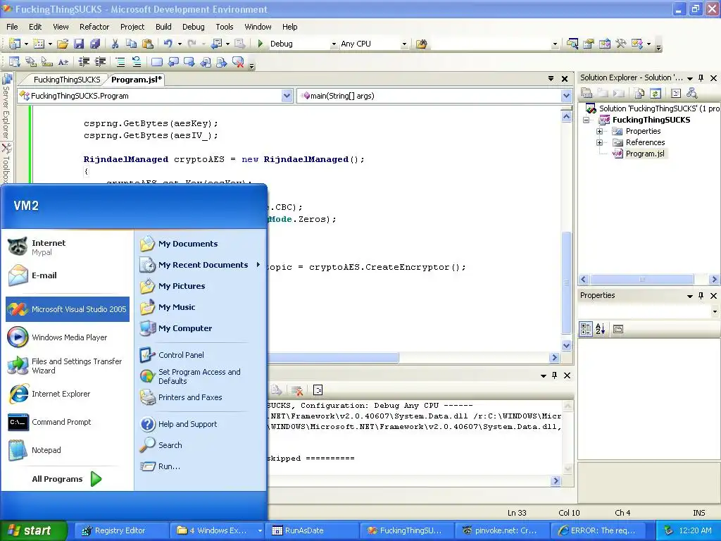Open the Tools menu
The height and width of the screenshot is (541, 721).
(225, 27)
